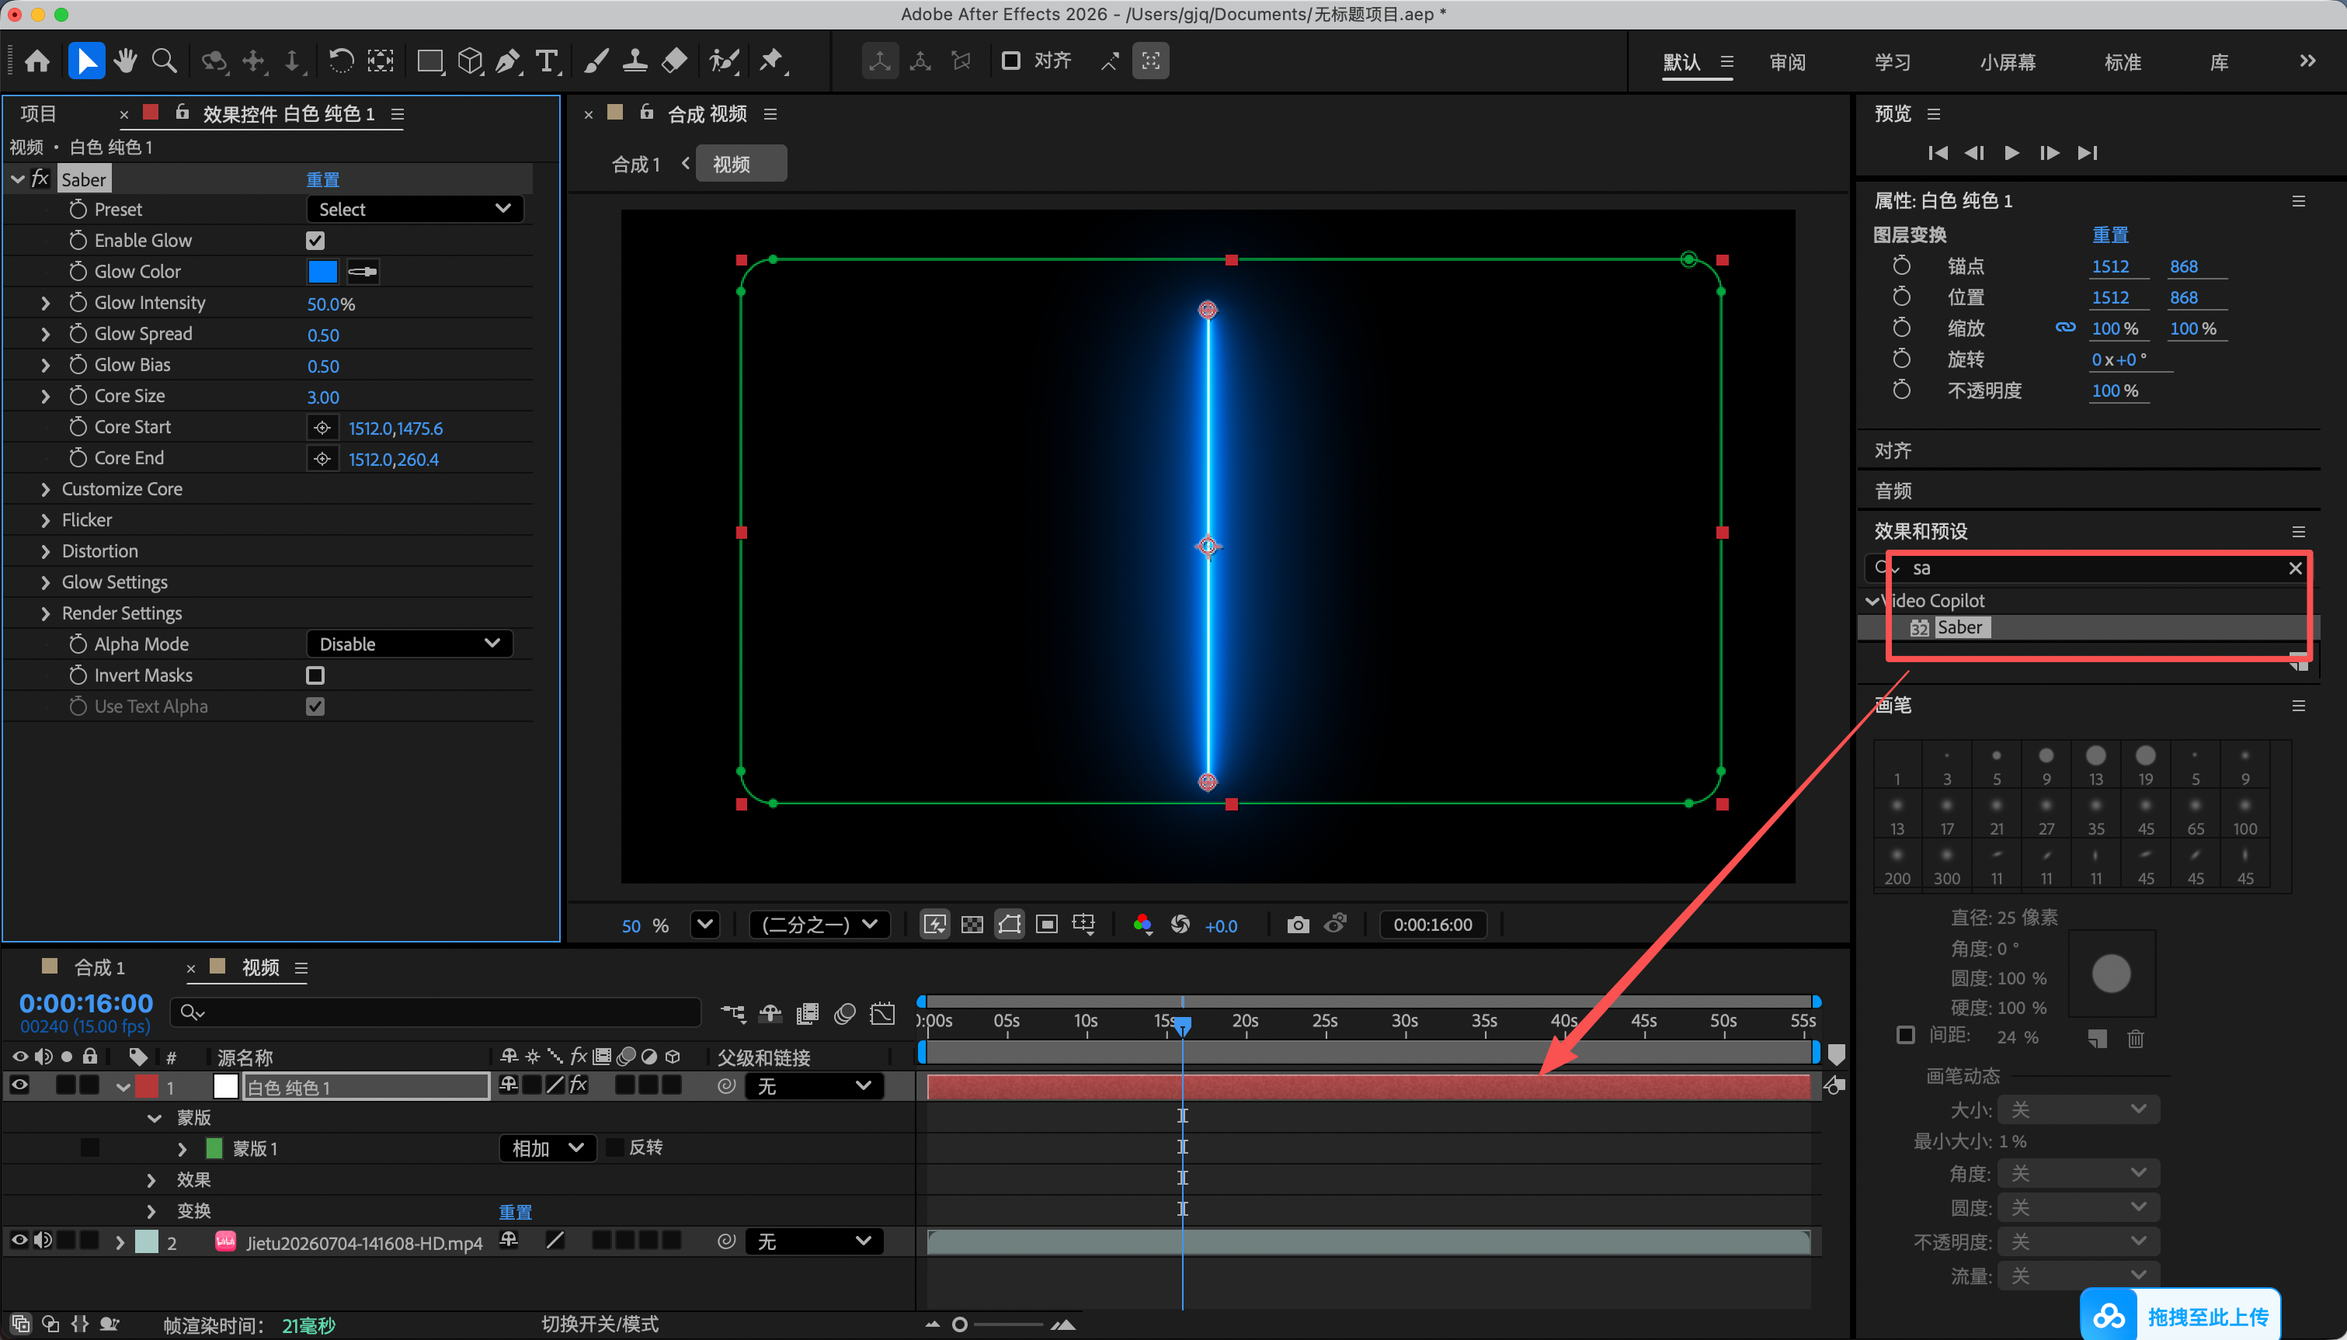This screenshot has height=1340, width=2347.
Task: Pick Glow Color with eyedropper
Action: coord(363,273)
